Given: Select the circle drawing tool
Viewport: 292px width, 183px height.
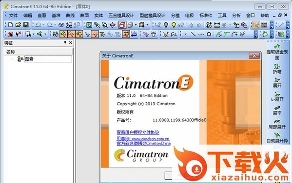Looking at the screenshot, I should click(x=209, y=34).
